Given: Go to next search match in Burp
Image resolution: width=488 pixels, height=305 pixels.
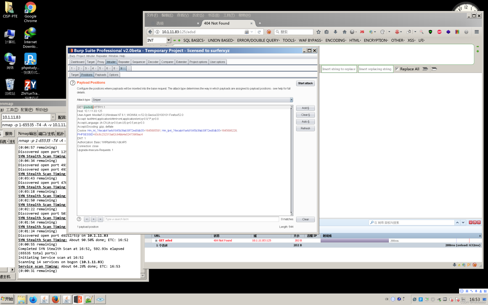Looking at the screenshot, I should tap(100, 219).
